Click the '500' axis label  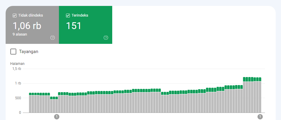(x=18, y=98)
